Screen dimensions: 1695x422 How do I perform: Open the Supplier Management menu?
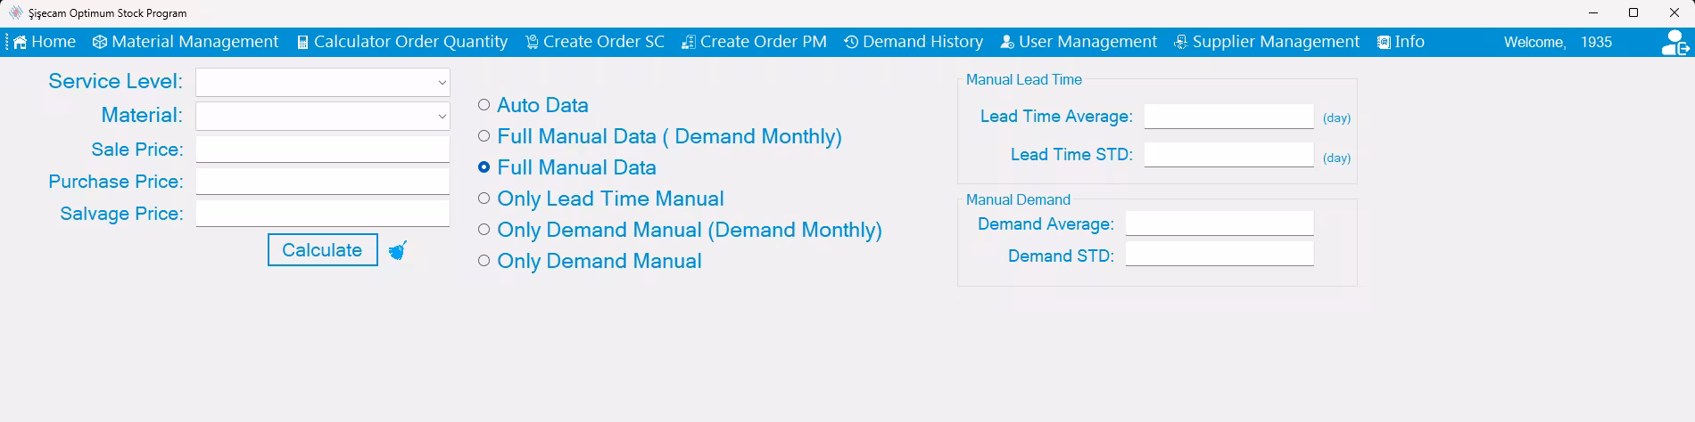(x=1267, y=42)
